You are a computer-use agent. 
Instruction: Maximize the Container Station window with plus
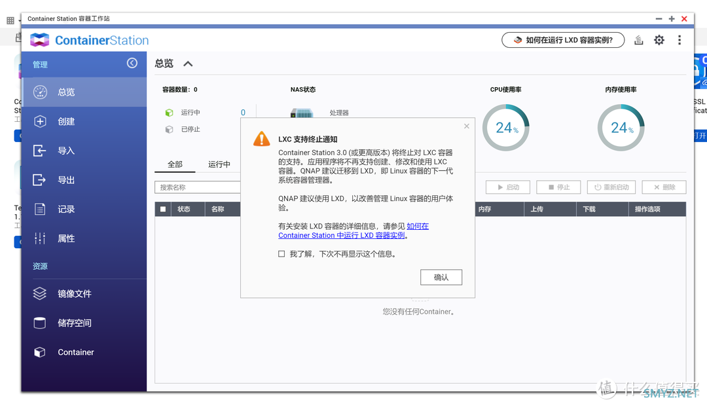click(x=672, y=18)
